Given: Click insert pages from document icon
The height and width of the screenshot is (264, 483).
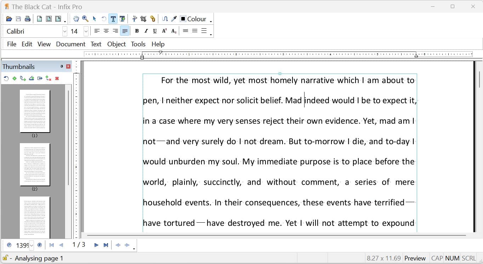Looking at the screenshot, I should [23, 78].
